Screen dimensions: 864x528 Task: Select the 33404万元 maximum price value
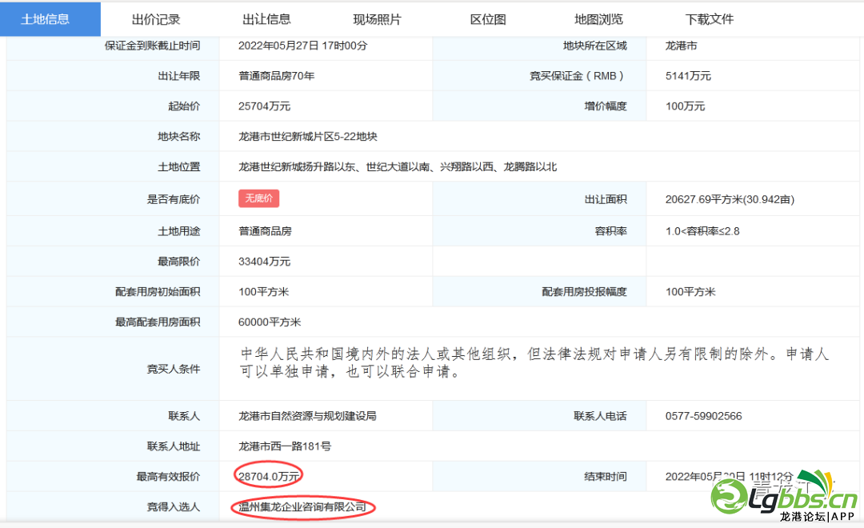point(265,262)
